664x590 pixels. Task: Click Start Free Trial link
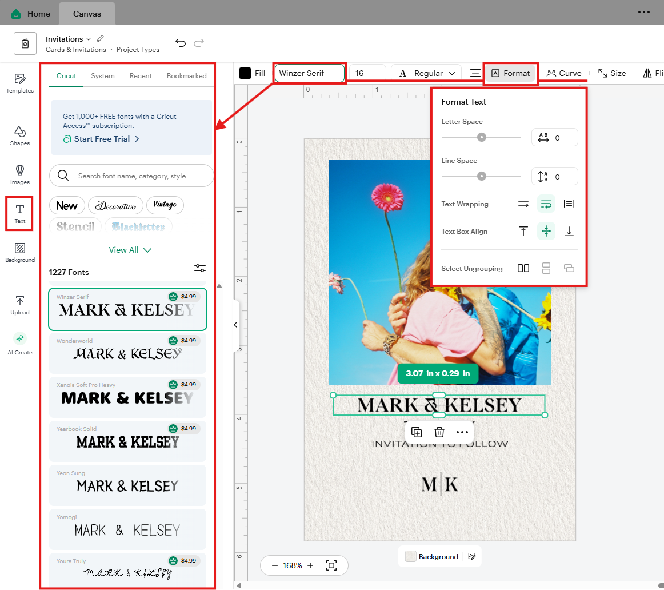[x=102, y=139]
